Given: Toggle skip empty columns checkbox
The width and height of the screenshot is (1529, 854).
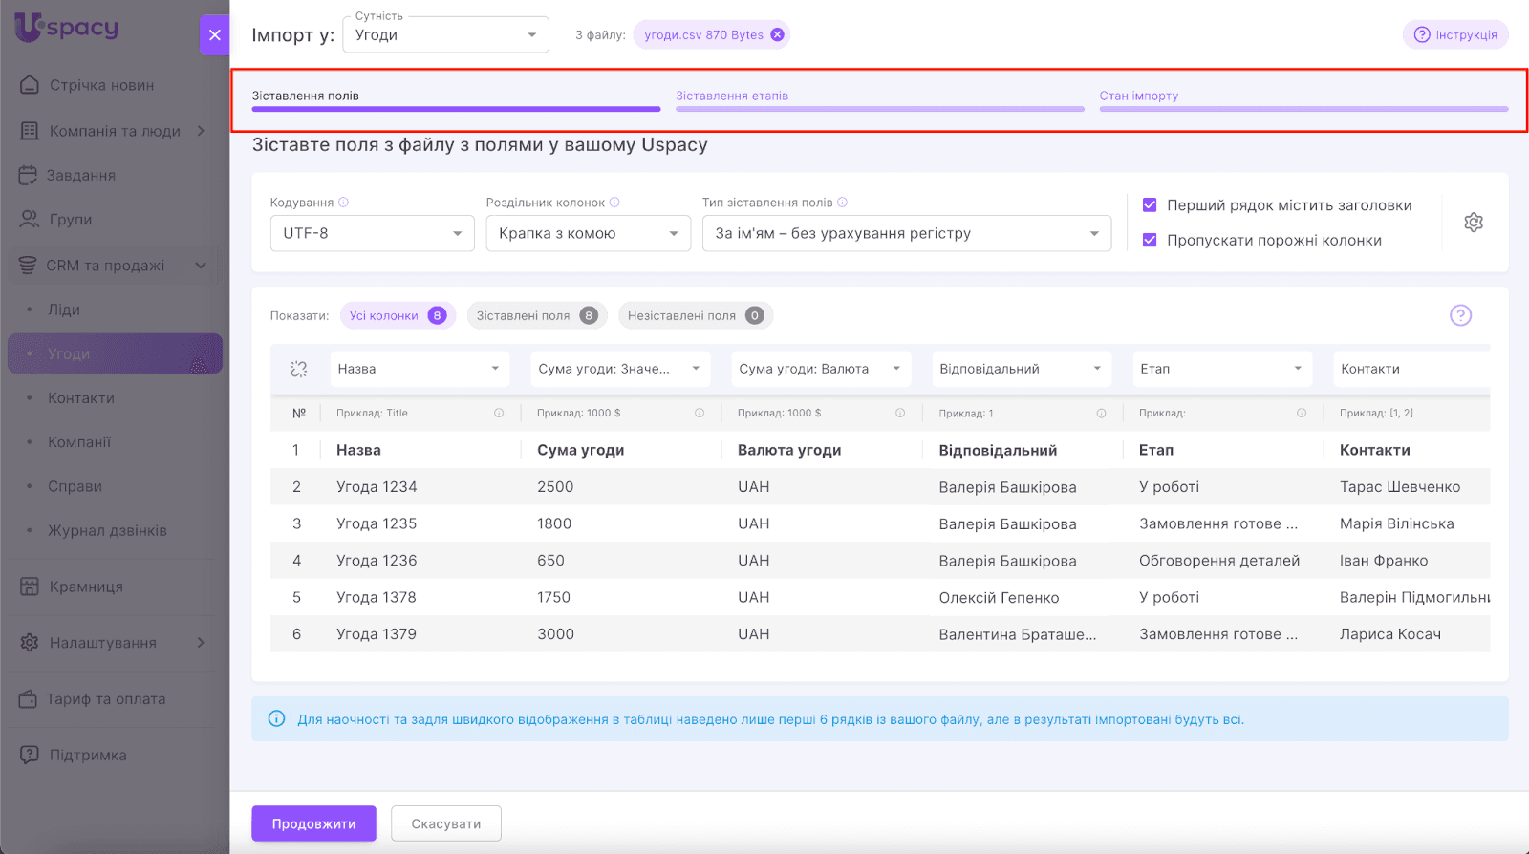Looking at the screenshot, I should click(1150, 240).
